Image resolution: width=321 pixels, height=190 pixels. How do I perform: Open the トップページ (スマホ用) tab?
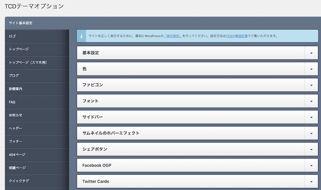point(37,62)
